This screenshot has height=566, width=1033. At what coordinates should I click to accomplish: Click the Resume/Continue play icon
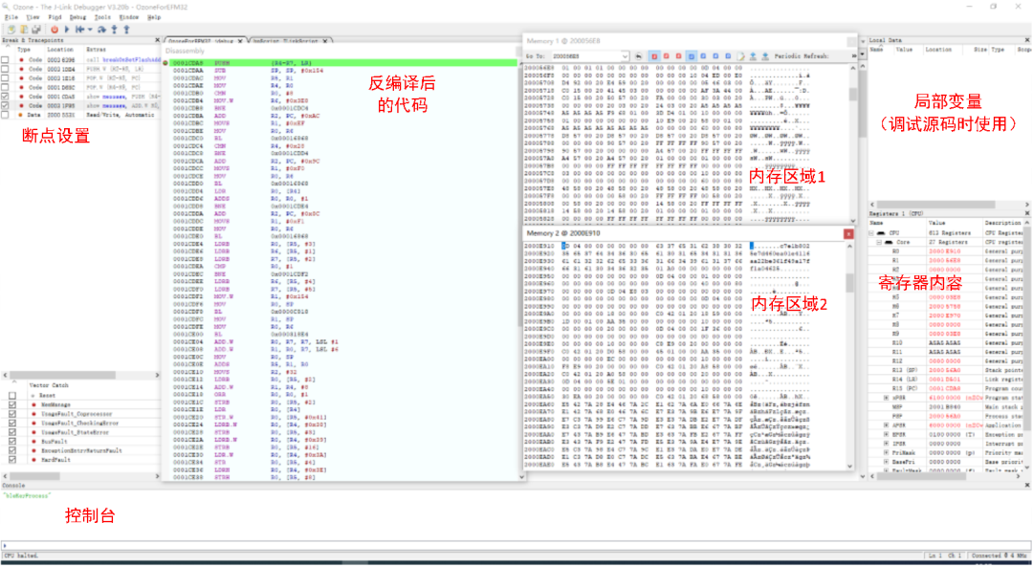(67, 30)
